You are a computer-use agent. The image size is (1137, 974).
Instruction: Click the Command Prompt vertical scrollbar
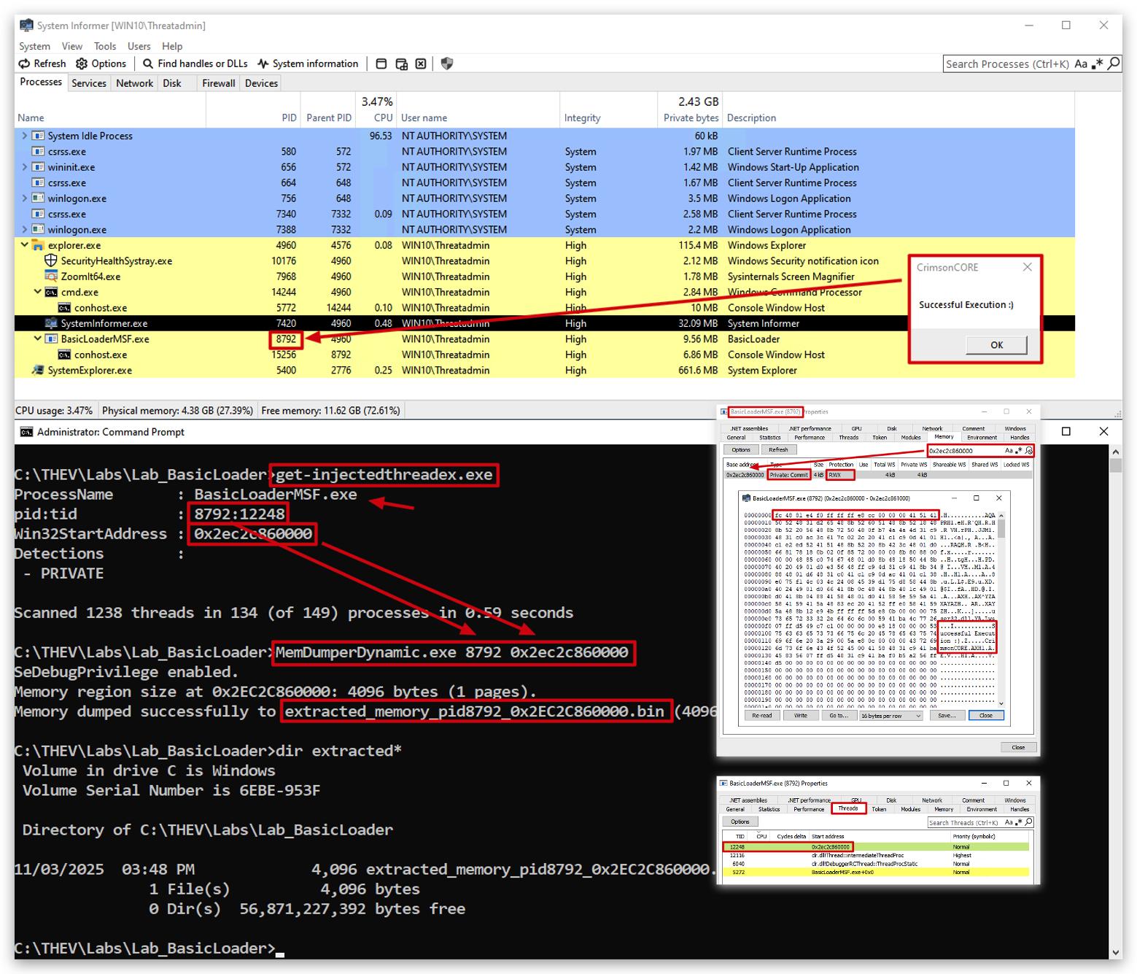(1115, 700)
